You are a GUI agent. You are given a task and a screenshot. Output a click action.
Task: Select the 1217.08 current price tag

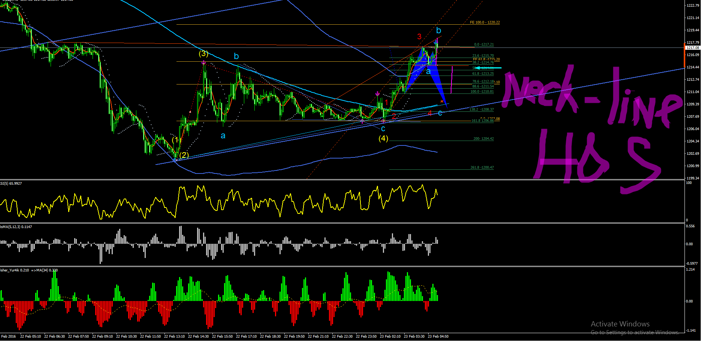pos(693,48)
